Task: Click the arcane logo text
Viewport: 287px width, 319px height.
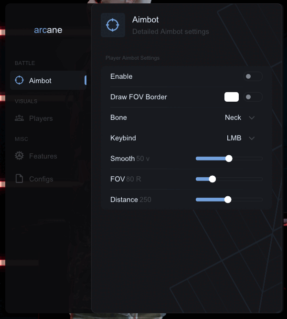Action: click(48, 30)
